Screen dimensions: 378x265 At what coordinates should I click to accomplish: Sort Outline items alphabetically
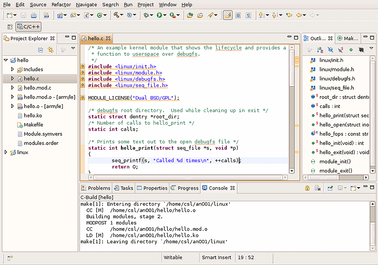[320, 49]
